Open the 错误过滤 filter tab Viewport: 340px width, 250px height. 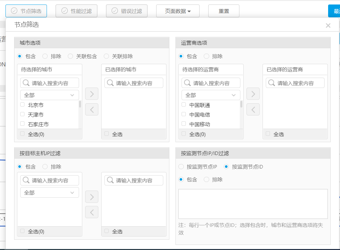[127, 11]
